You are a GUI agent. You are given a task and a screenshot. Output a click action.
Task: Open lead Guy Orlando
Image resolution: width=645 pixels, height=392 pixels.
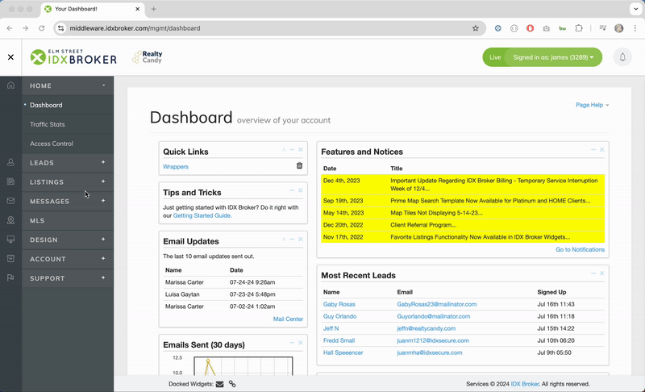click(x=339, y=316)
